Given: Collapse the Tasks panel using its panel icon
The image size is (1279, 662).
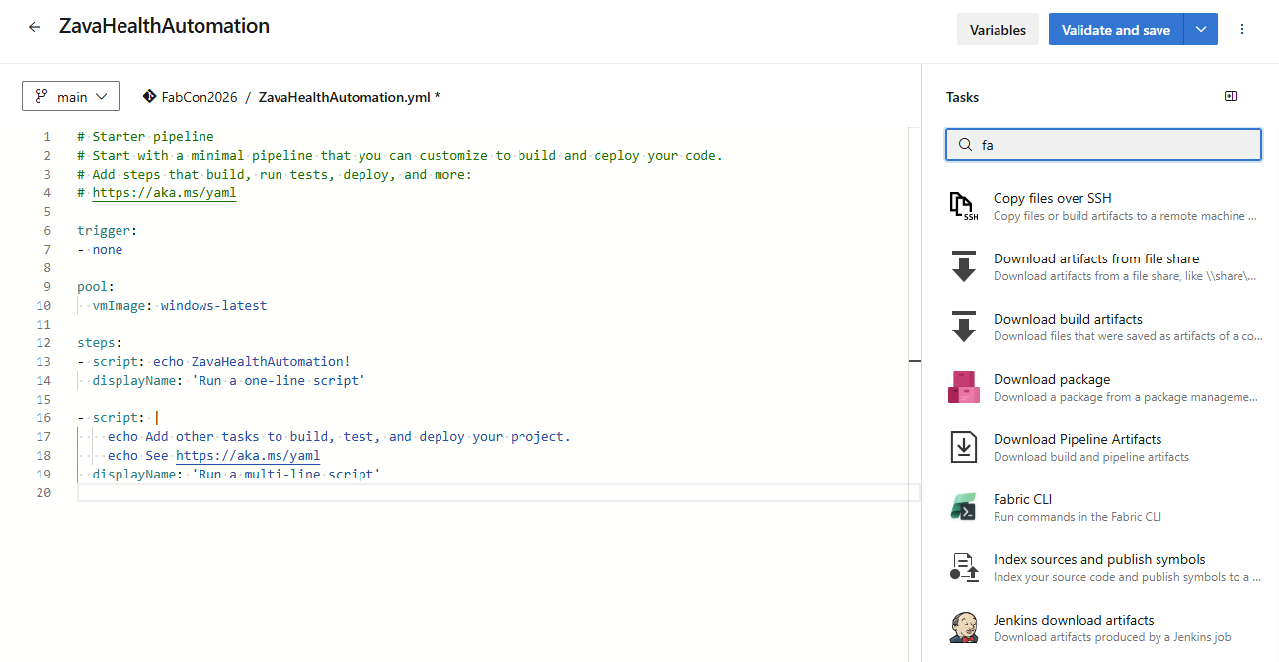Looking at the screenshot, I should 1230,96.
